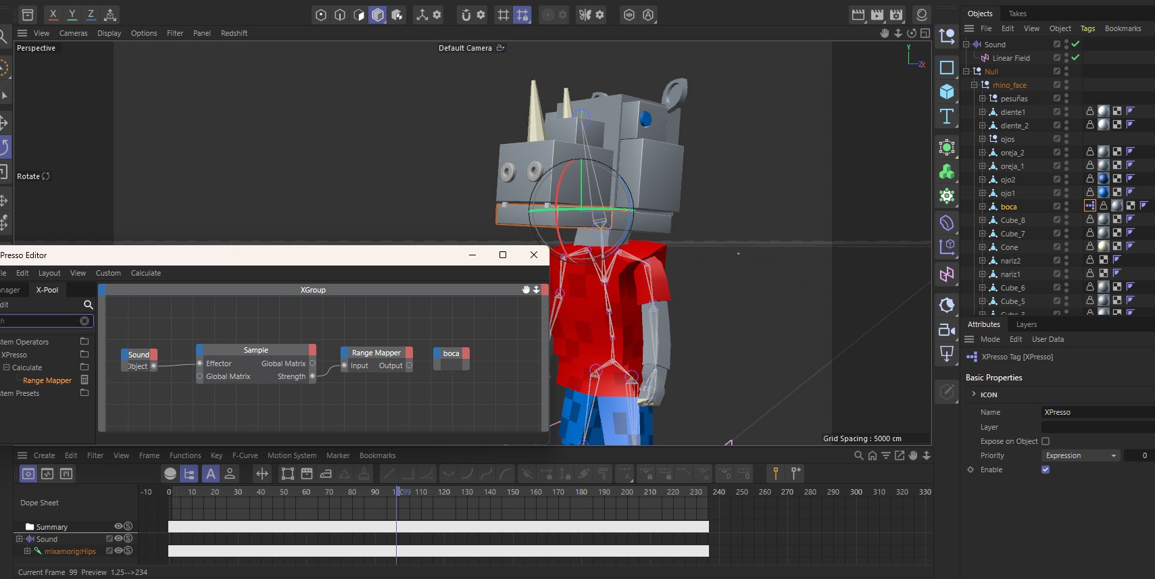Click Range Mapper in the X-Pool list
Image resolution: width=1155 pixels, height=579 pixels.
47,380
